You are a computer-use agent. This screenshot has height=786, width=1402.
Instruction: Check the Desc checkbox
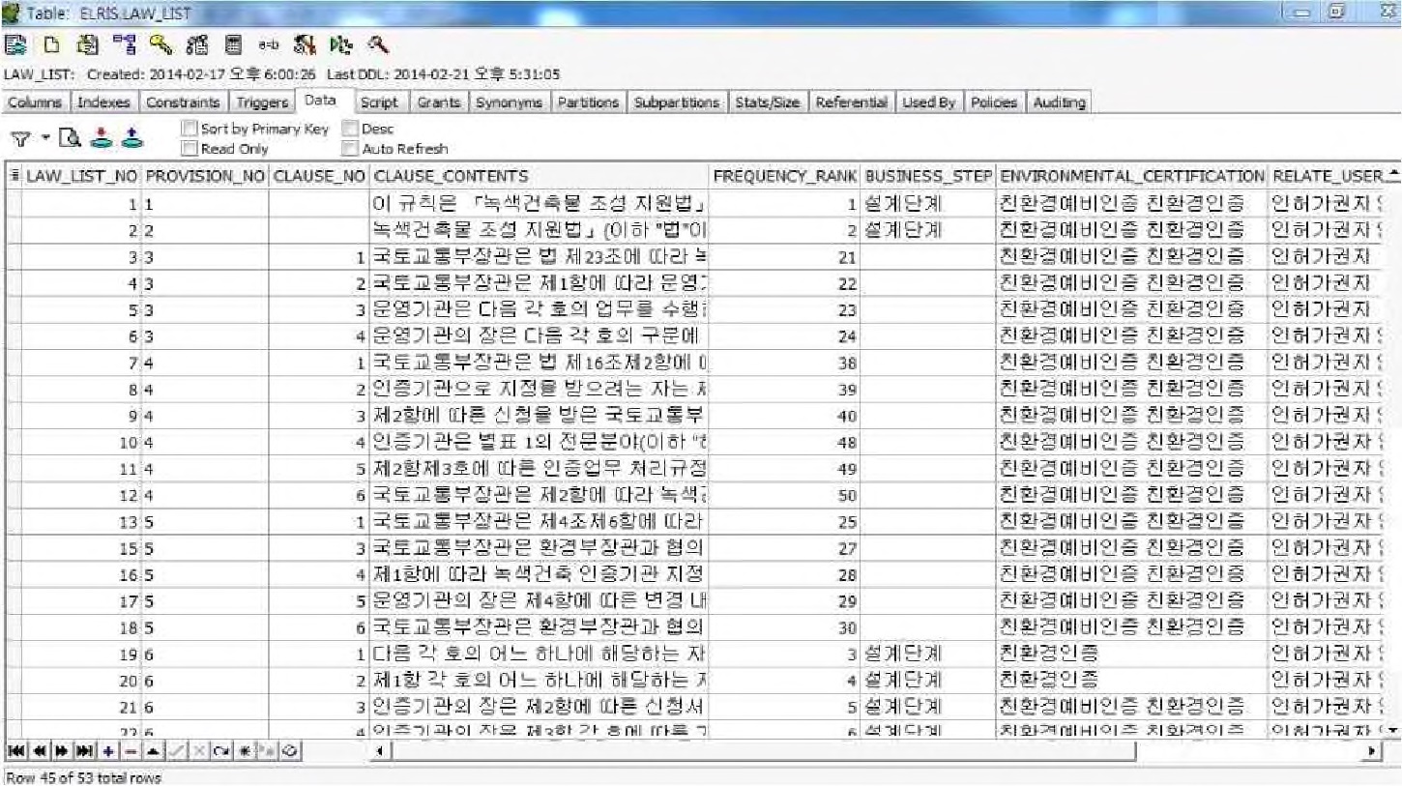350,129
